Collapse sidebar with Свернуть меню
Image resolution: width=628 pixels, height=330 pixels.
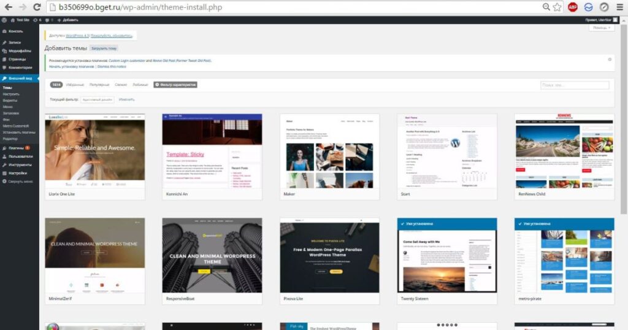[x=19, y=182]
